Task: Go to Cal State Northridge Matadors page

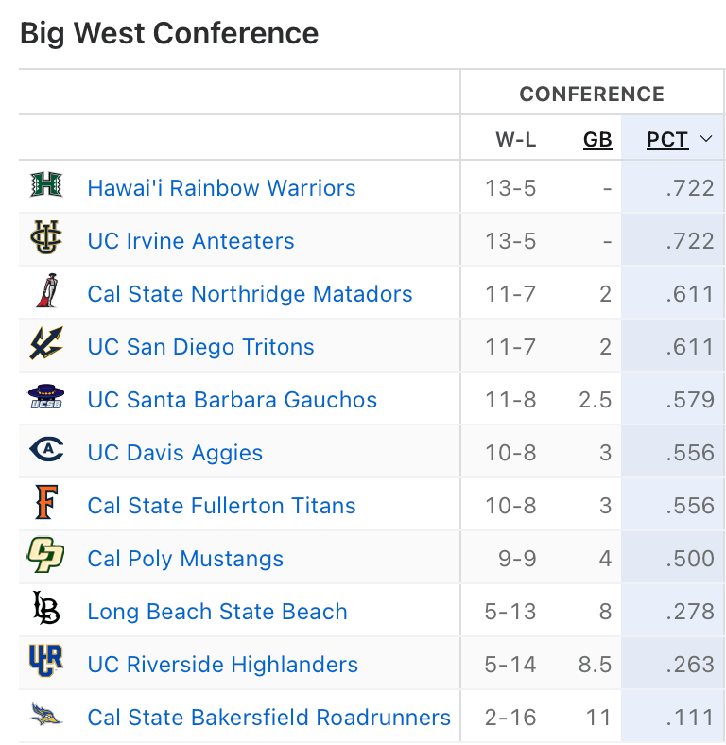Action: click(250, 294)
